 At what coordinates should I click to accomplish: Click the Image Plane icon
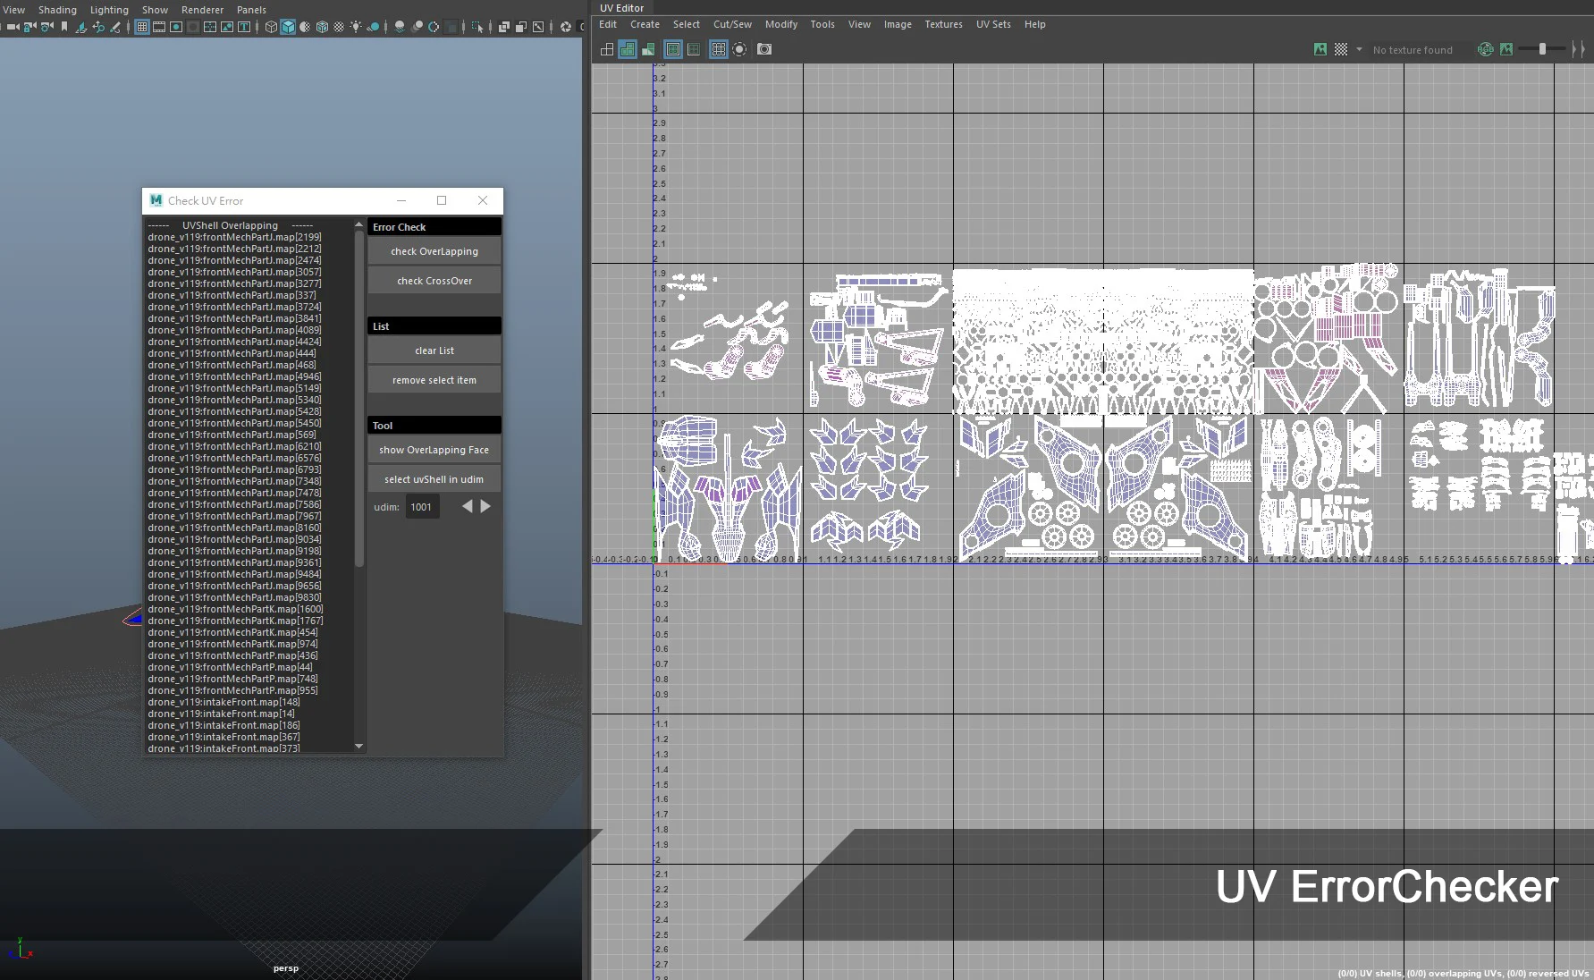[x=80, y=27]
